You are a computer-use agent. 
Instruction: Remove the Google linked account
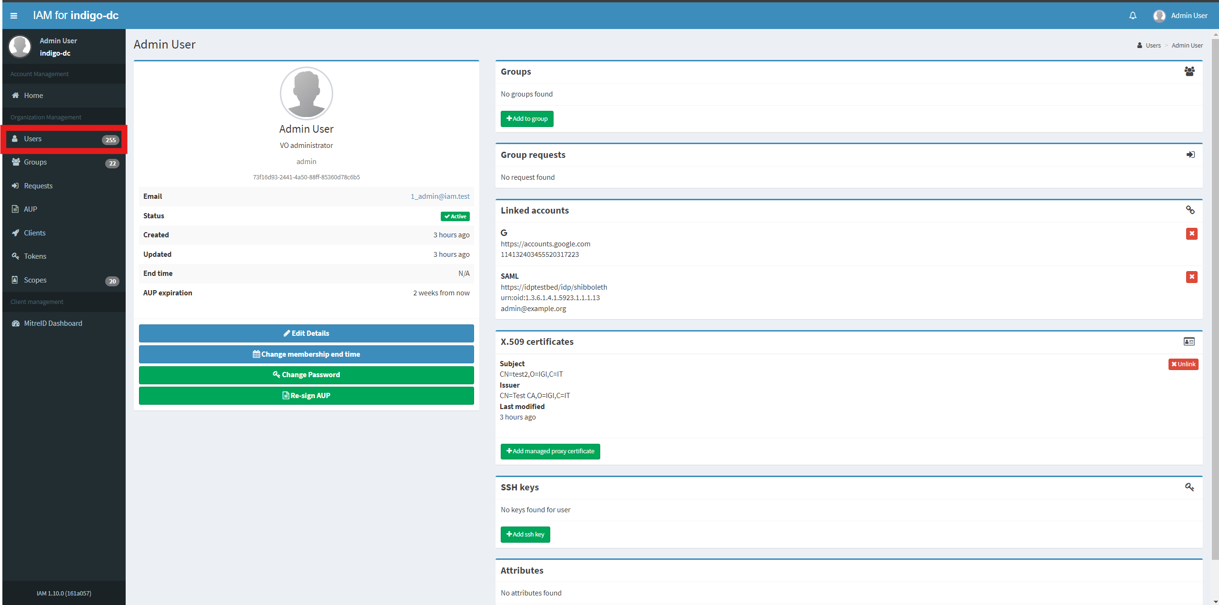[x=1191, y=234]
